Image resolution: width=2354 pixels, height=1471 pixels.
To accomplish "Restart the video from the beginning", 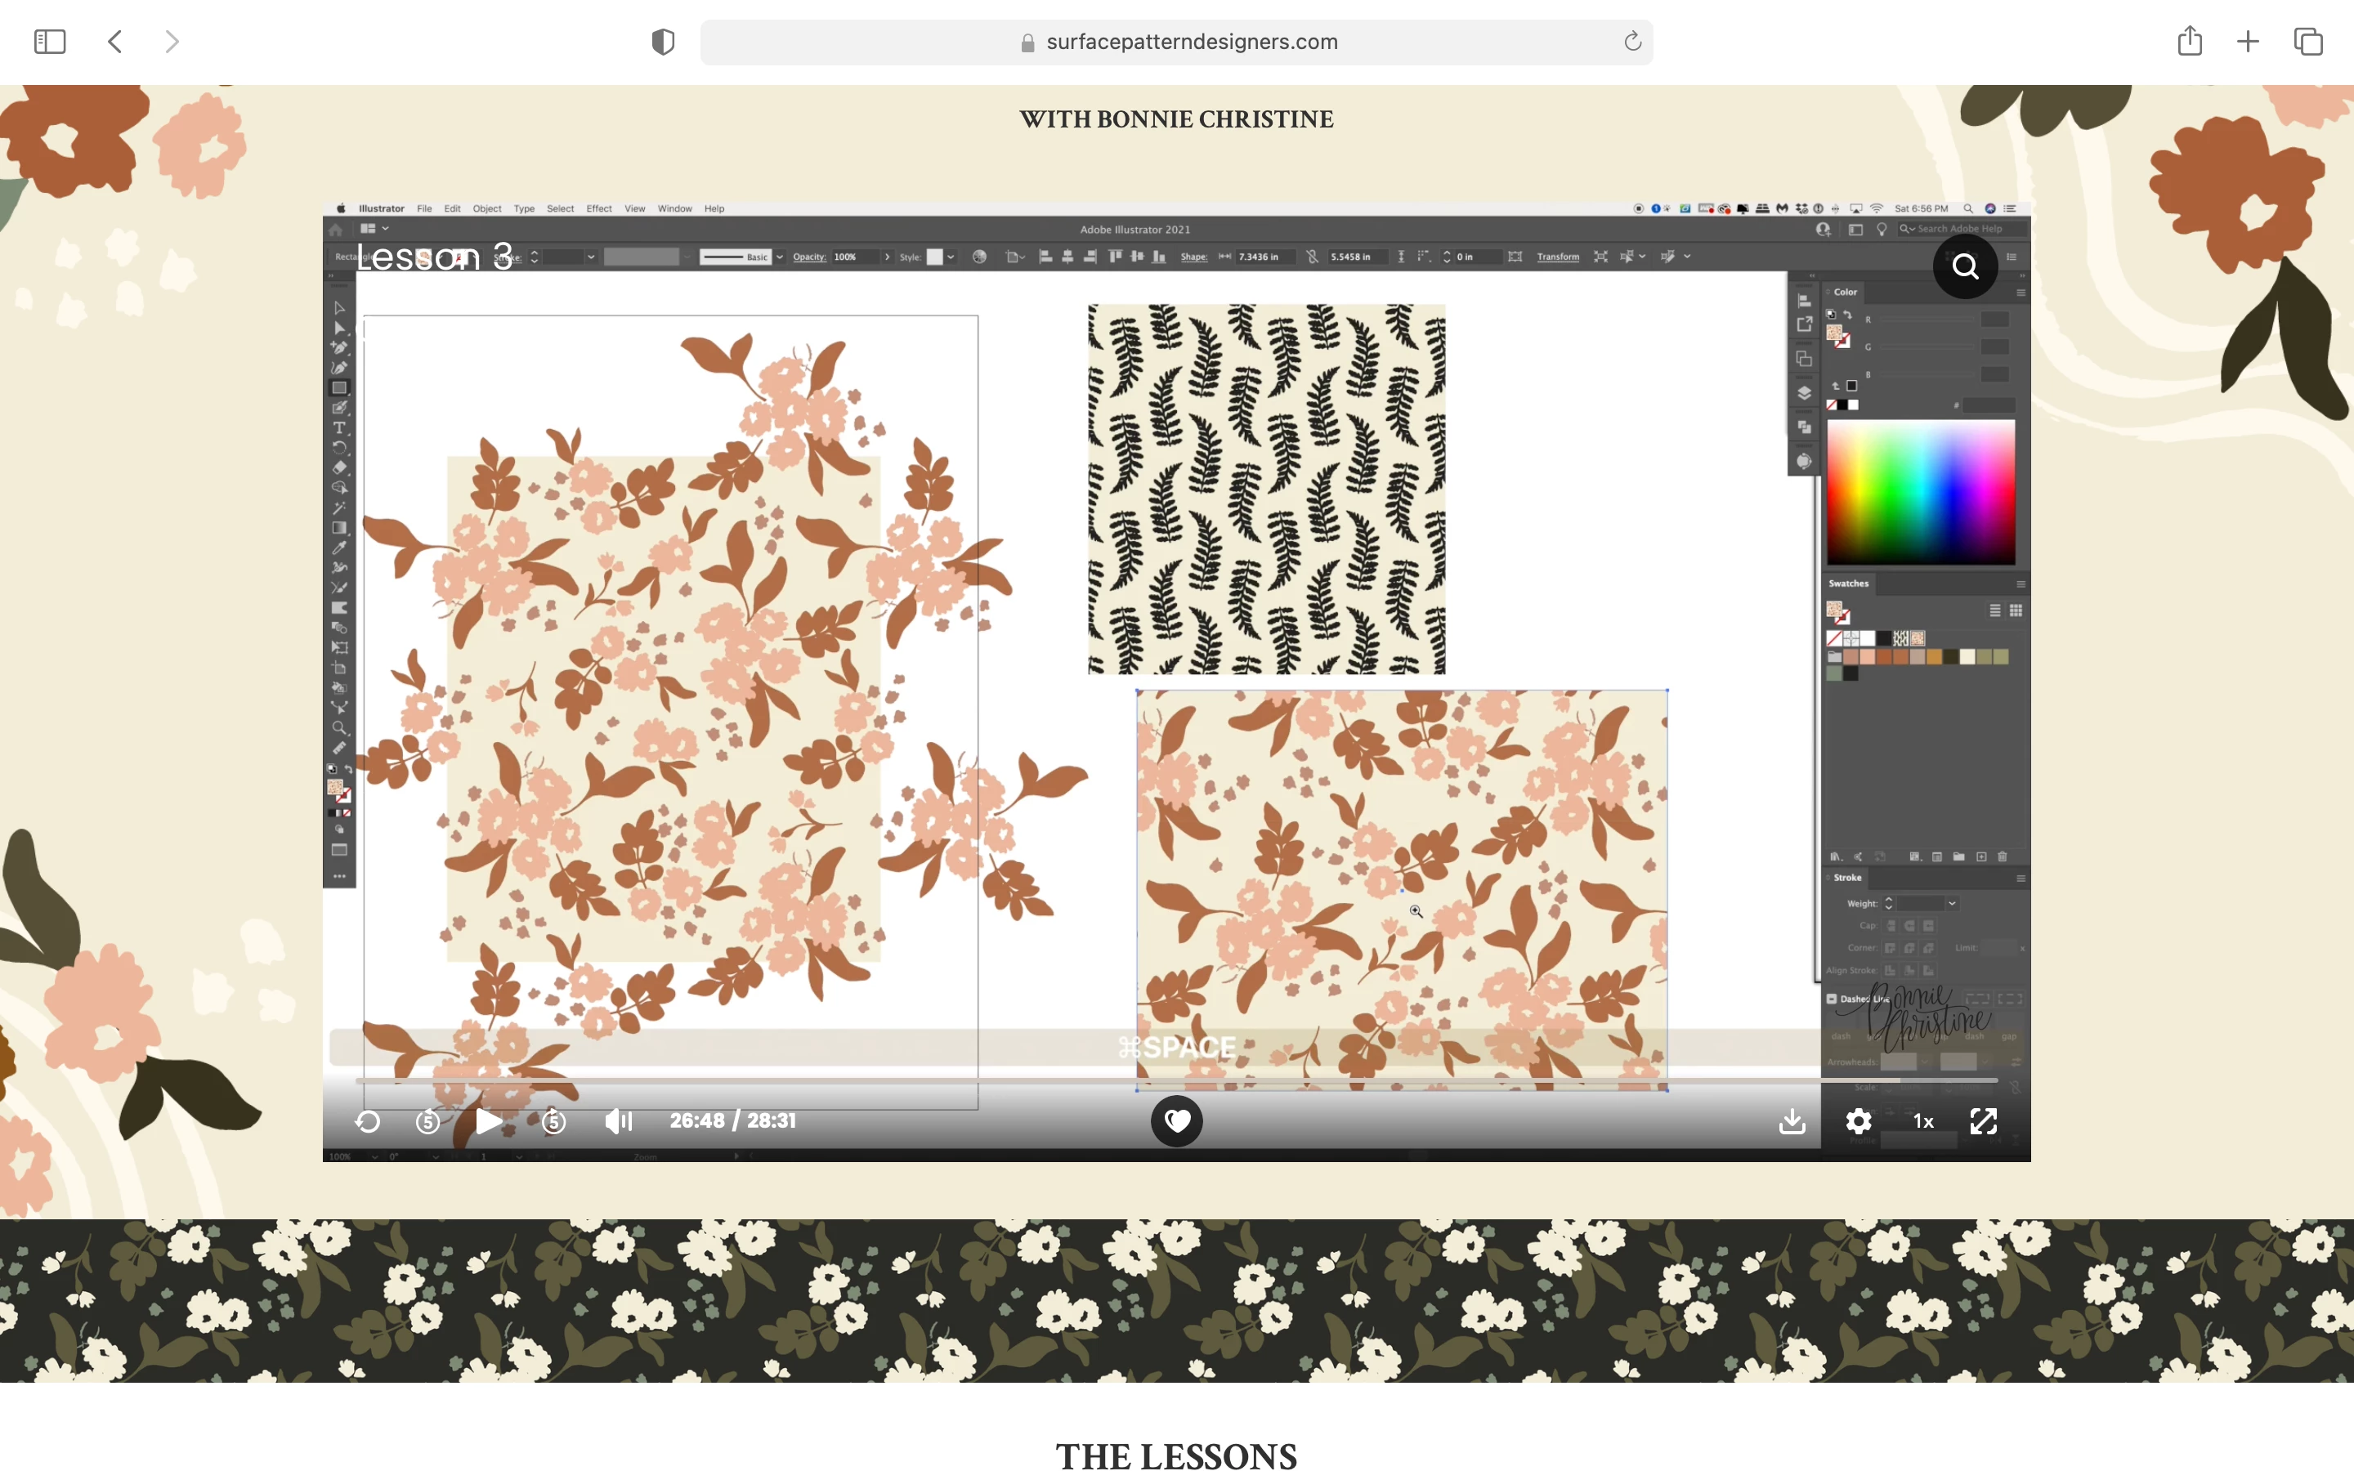I will pos(368,1122).
